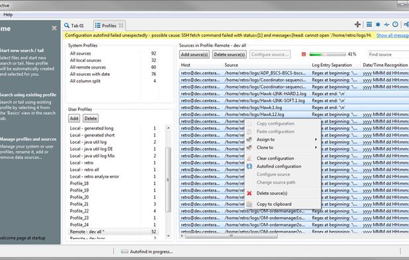Click the red X Delete source(s) icon
Viewport: 409px width, 260px height.
pos(250,193)
